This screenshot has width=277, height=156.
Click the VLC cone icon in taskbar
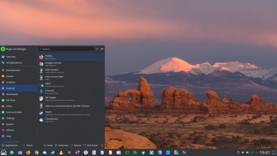61,152
